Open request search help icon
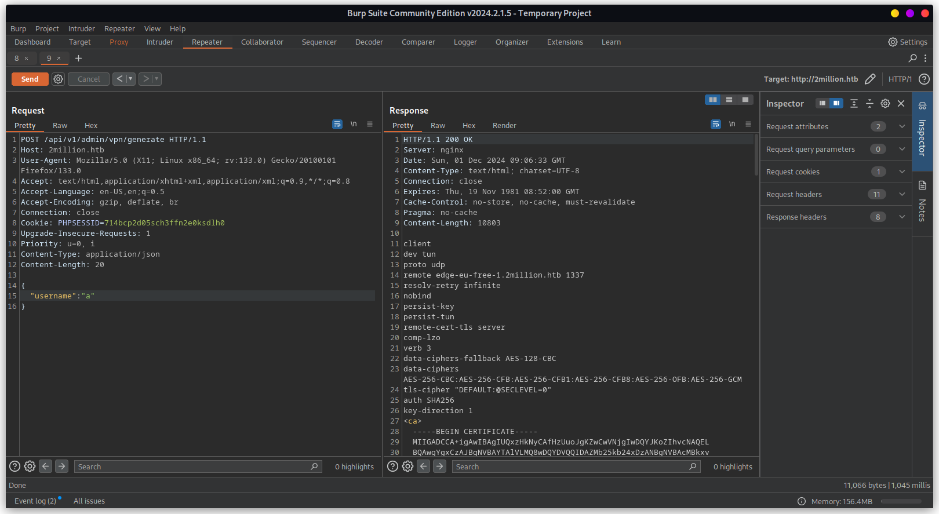Screen dimensions: 939x514 14,466
